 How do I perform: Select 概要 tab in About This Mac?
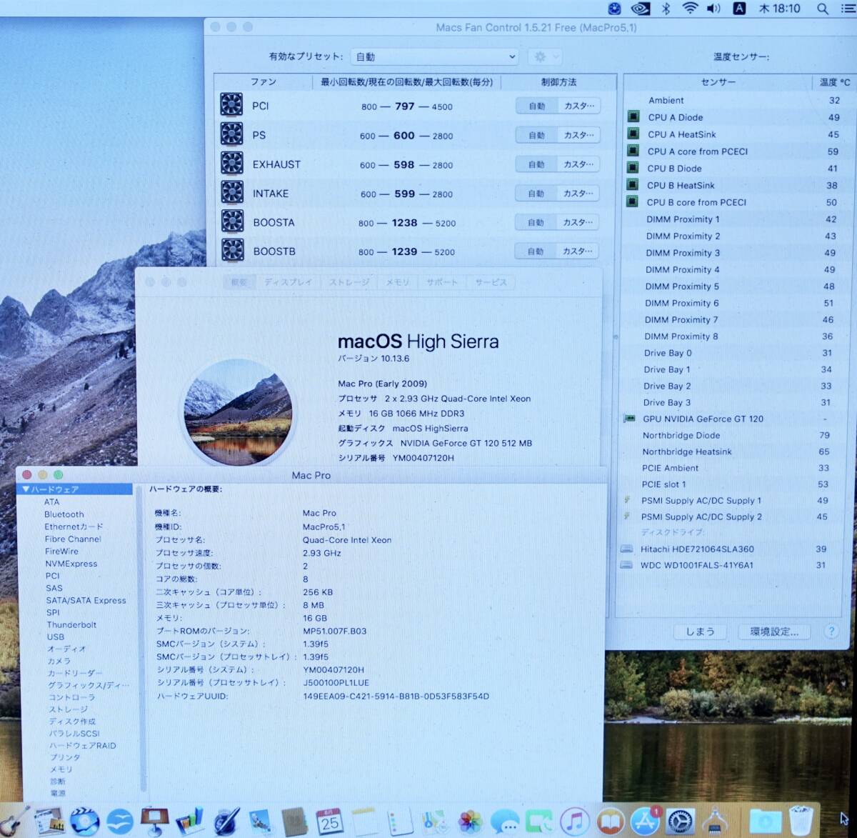click(239, 282)
